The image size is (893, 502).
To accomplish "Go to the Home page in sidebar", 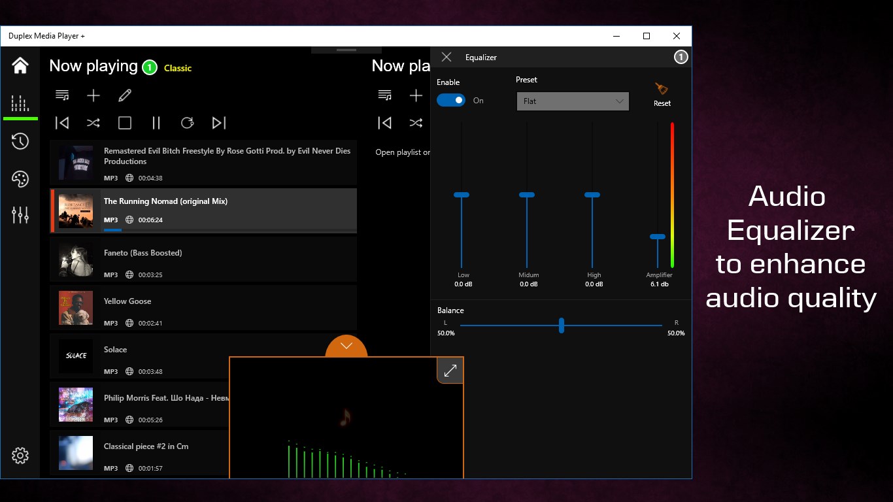I will [20, 65].
